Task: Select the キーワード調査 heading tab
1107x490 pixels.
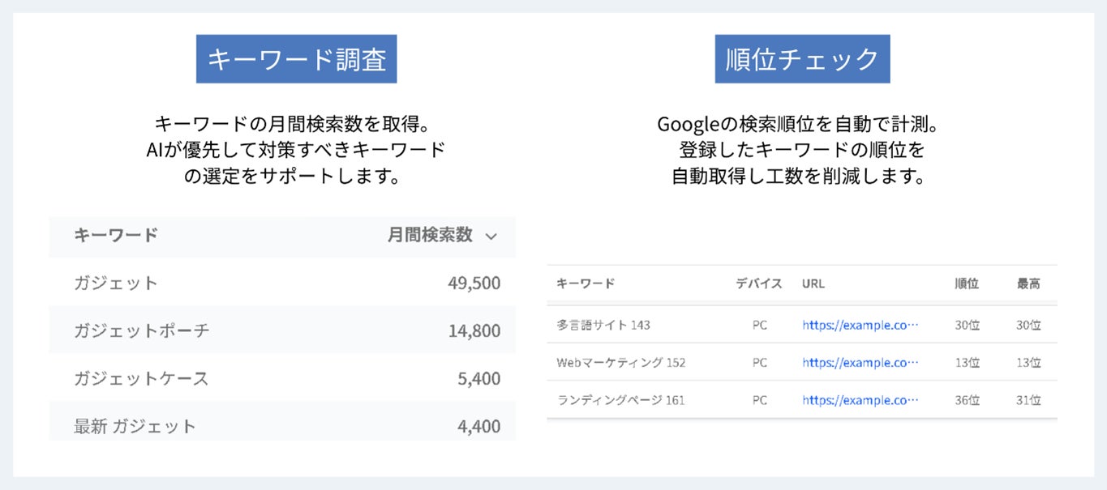Action: 296,59
